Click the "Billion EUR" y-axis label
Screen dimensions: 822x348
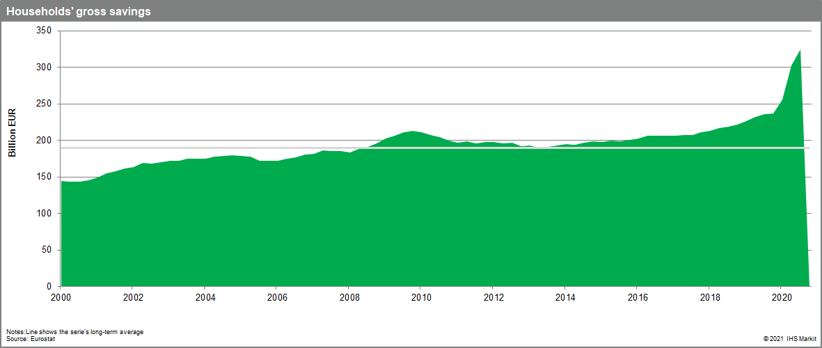tap(12, 133)
